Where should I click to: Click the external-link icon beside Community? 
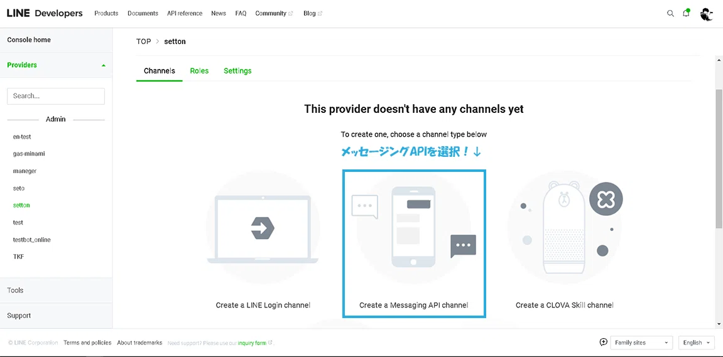click(x=290, y=14)
